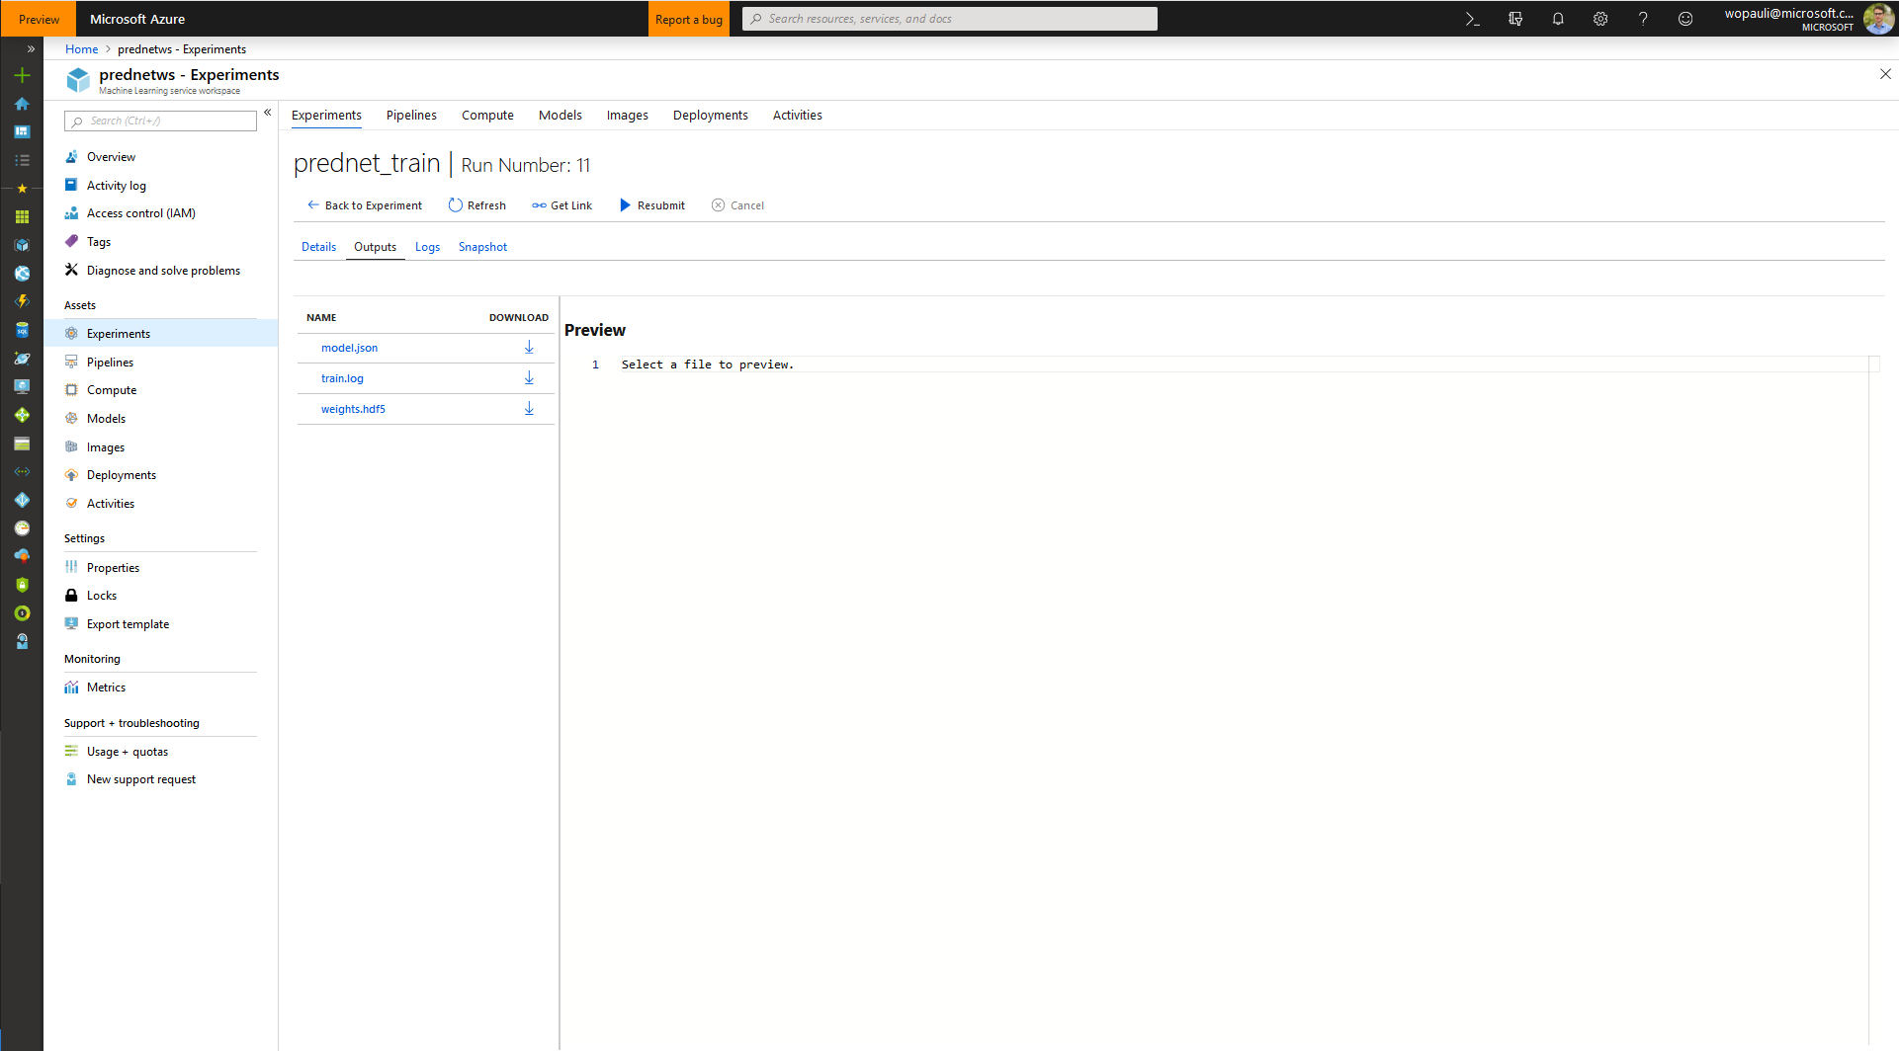Expand the left navigation with the double chevron
Viewport: 1899px width, 1051px height.
pos(32,48)
